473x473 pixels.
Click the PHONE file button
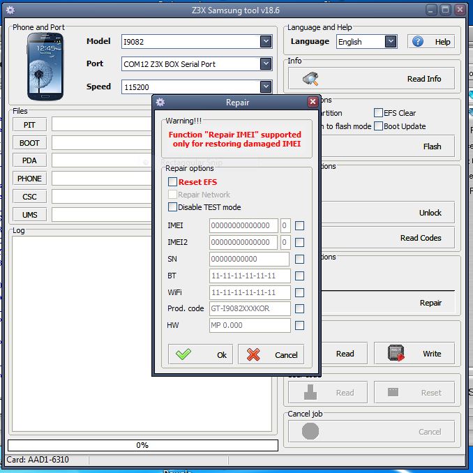click(x=29, y=179)
